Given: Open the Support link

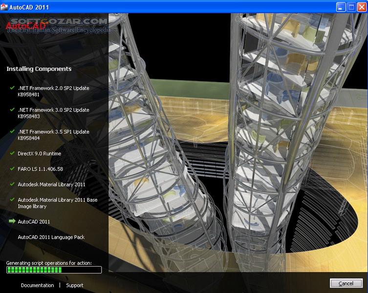Looking at the screenshot, I should [x=75, y=286].
